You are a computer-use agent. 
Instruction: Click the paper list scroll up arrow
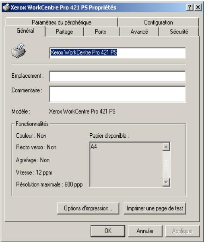(x=166, y=147)
